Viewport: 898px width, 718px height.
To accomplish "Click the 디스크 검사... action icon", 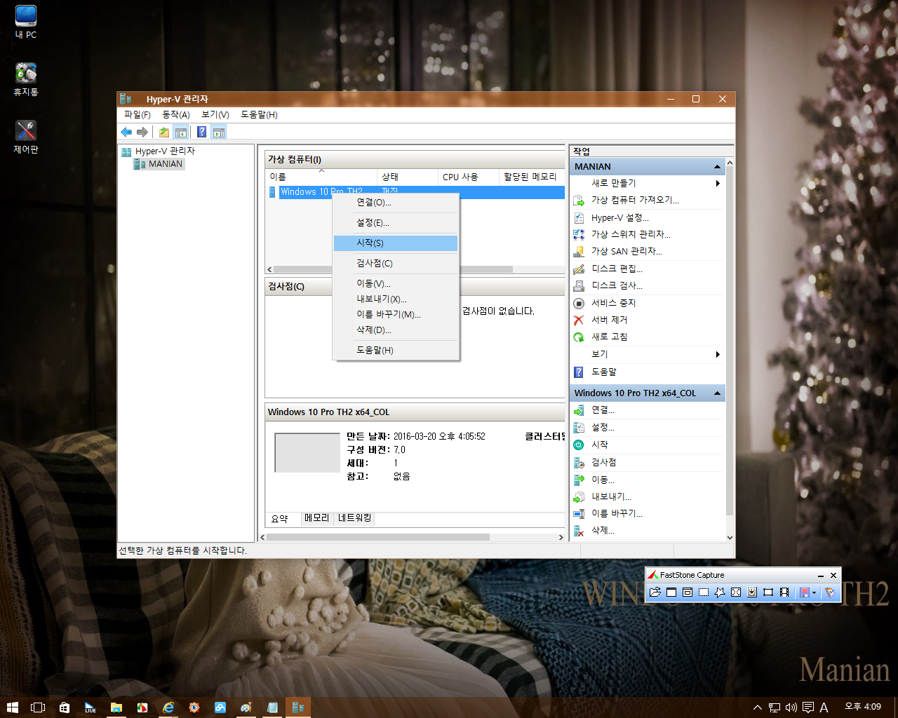I will (579, 286).
